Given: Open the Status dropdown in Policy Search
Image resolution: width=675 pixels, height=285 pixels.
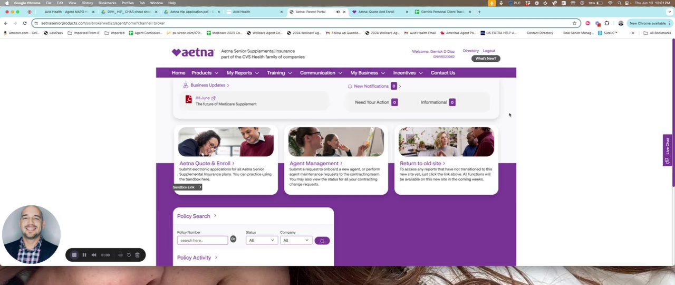Looking at the screenshot, I should point(262,240).
